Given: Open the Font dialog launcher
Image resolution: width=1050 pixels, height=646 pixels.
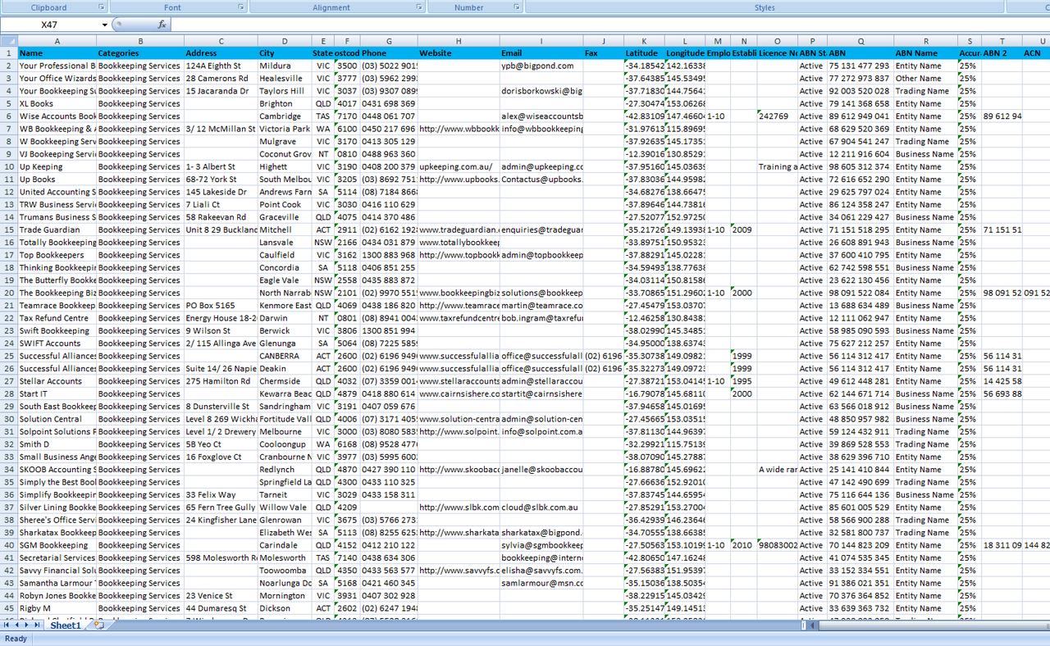Looking at the screenshot, I should pos(241,7).
